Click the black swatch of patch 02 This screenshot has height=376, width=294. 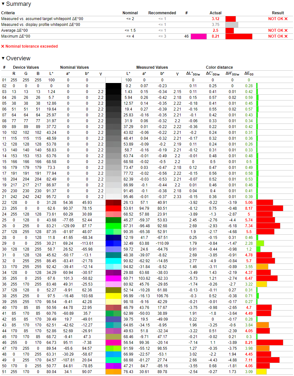point(113,86)
